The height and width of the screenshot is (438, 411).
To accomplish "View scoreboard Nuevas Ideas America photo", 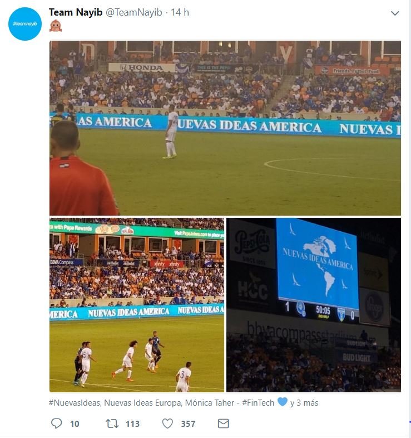I will [x=314, y=305].
